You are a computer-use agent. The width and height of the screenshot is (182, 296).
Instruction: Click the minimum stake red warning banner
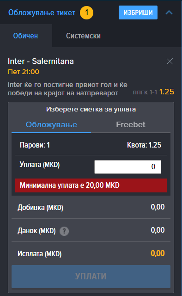click(91, 185)
